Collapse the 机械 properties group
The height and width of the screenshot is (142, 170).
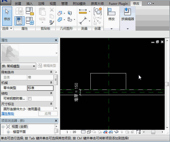click(51, 83)
